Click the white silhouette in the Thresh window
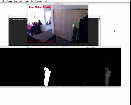 [x=47, y=77]
